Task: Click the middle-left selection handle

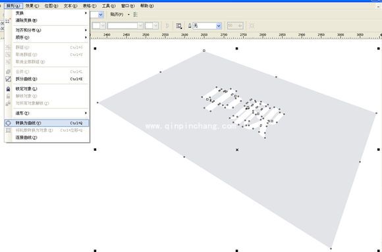Action: (95, 149)
